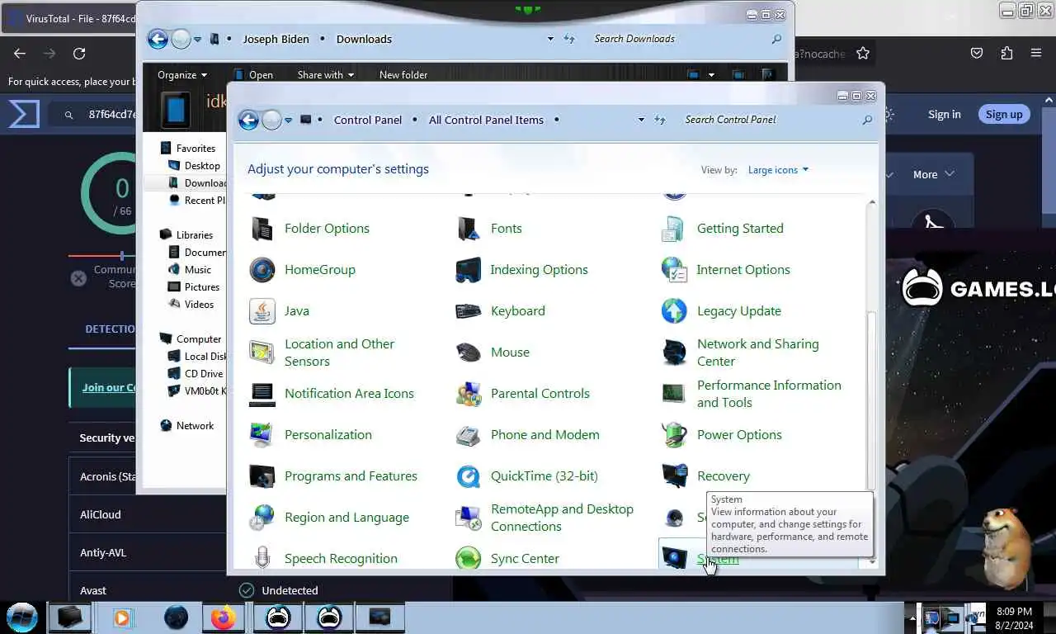Screen dimensions: 1056x634
Task: Click New folder in Explorer toolbar
Action: (403, 75)
